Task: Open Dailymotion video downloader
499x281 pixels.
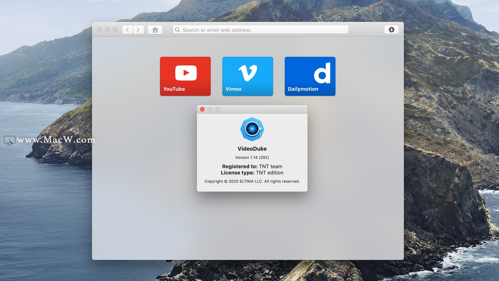Action: [310, 76]
